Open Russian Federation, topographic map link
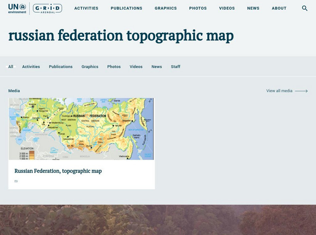 (x=58, y=171)
